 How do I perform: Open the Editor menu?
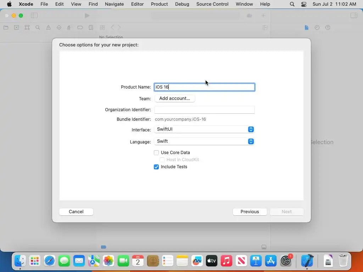tap(137, 4)
